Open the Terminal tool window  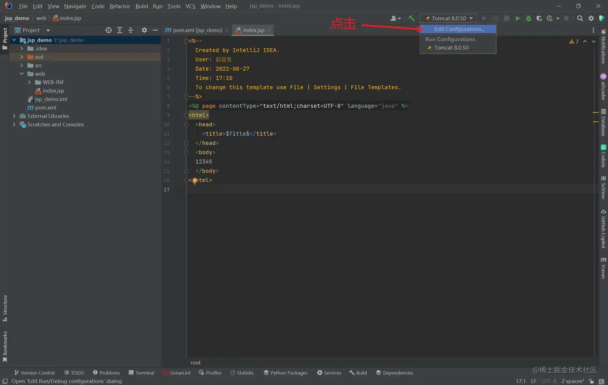pyautogui.click(x=141, y=373)
